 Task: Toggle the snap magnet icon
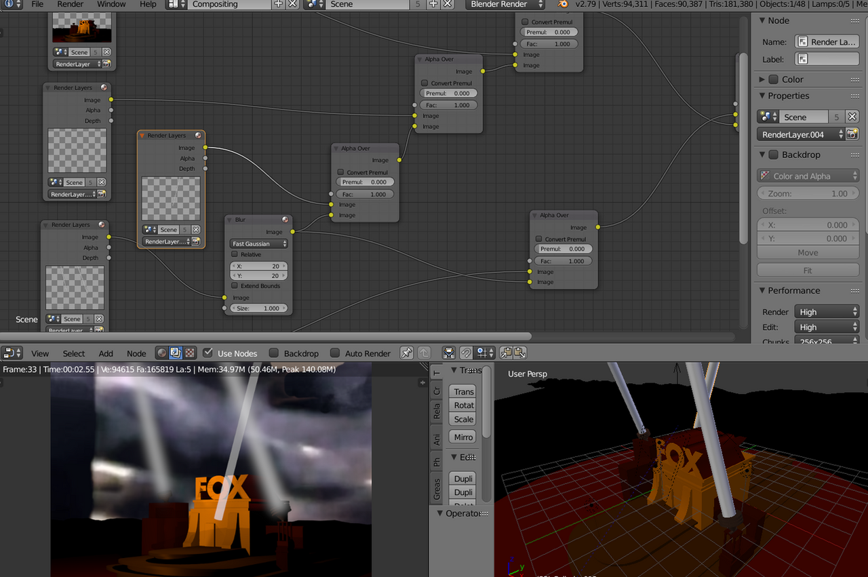click(466, 353)
